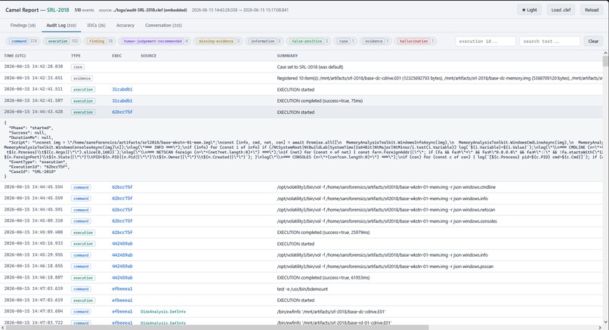Collapse the expanded 14:44:43.428 execution row
Image resolution: width=609 pixels, height=330 pixels.
click(301, 113)
